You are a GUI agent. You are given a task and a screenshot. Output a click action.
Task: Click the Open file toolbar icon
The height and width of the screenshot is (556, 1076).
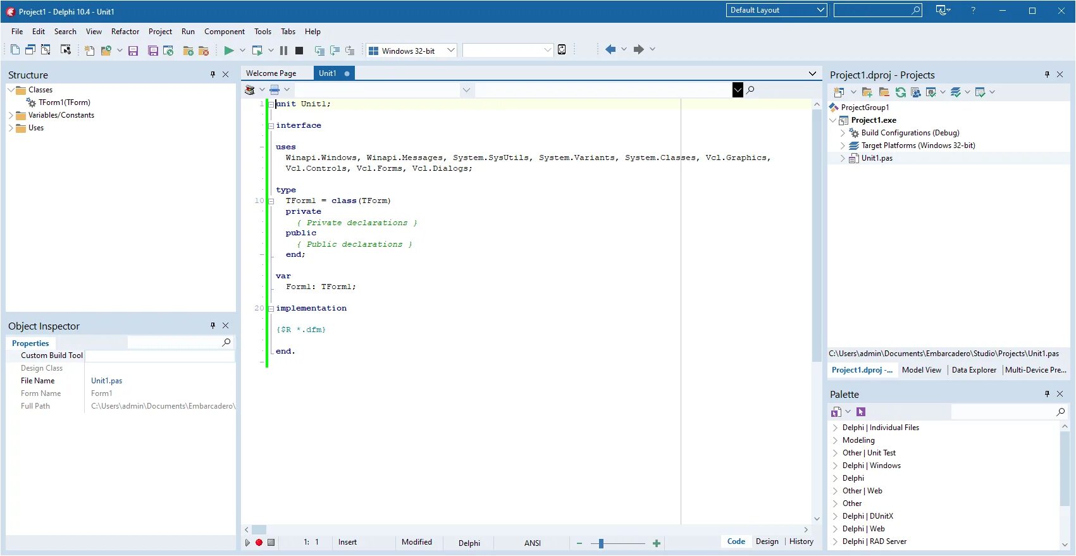[106, 50]
